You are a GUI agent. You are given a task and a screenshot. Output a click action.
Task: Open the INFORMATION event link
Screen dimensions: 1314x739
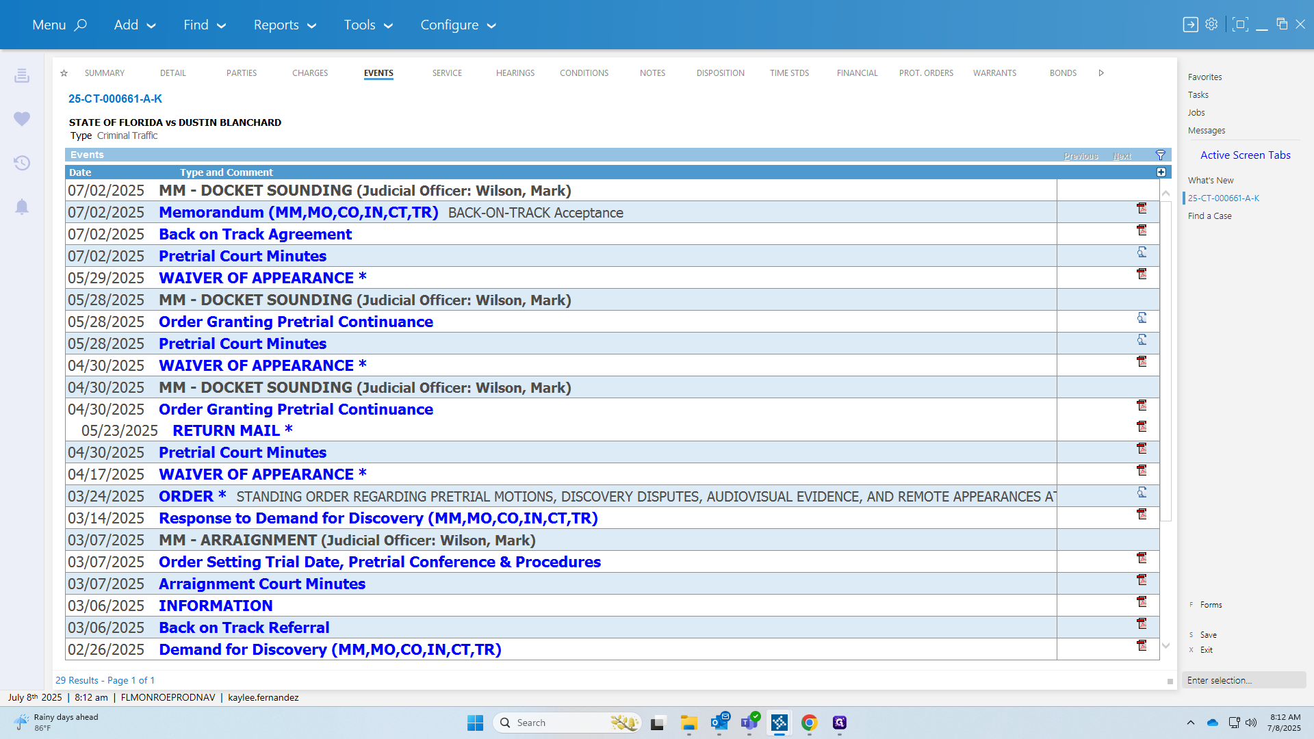point(216,606)
